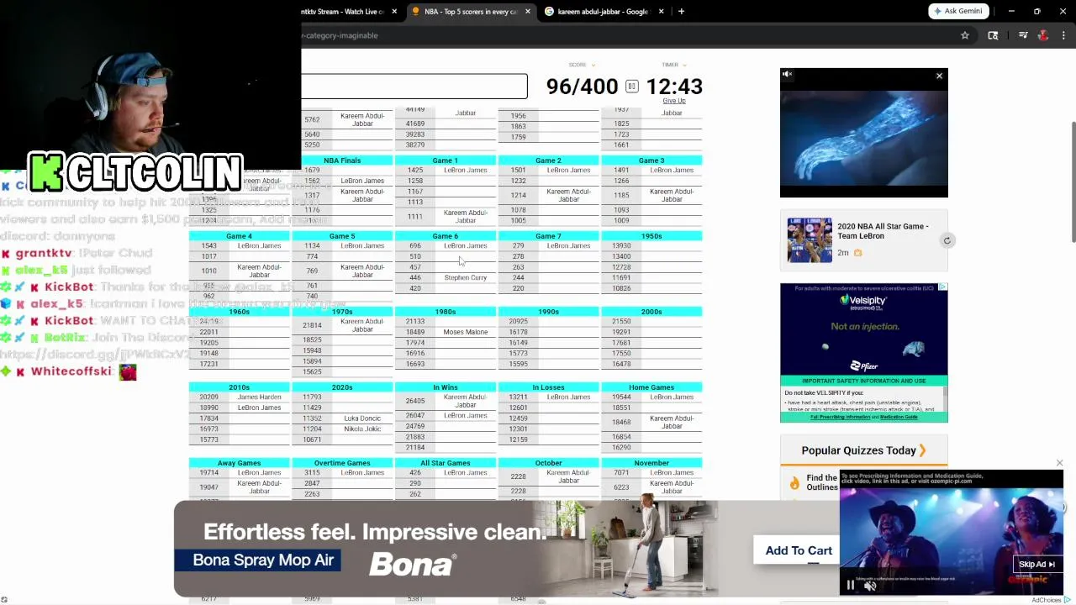Viewport: 1076px width, 605px height.
Task: Close the kareem abdul-jabbar Google tab
Action: pos(661,11)
